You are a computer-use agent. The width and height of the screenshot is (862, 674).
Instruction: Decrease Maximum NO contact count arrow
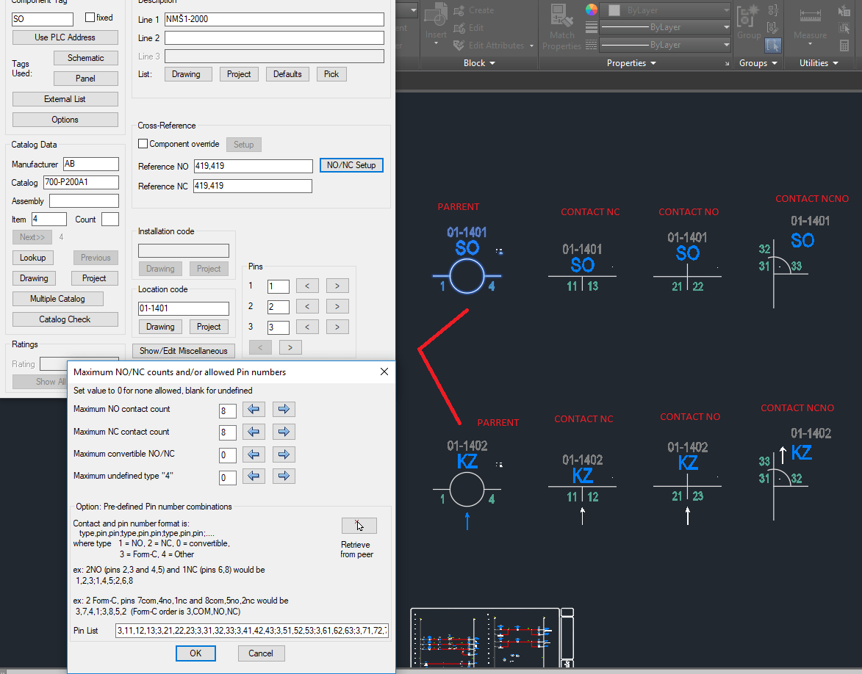(x=254, y=409)
